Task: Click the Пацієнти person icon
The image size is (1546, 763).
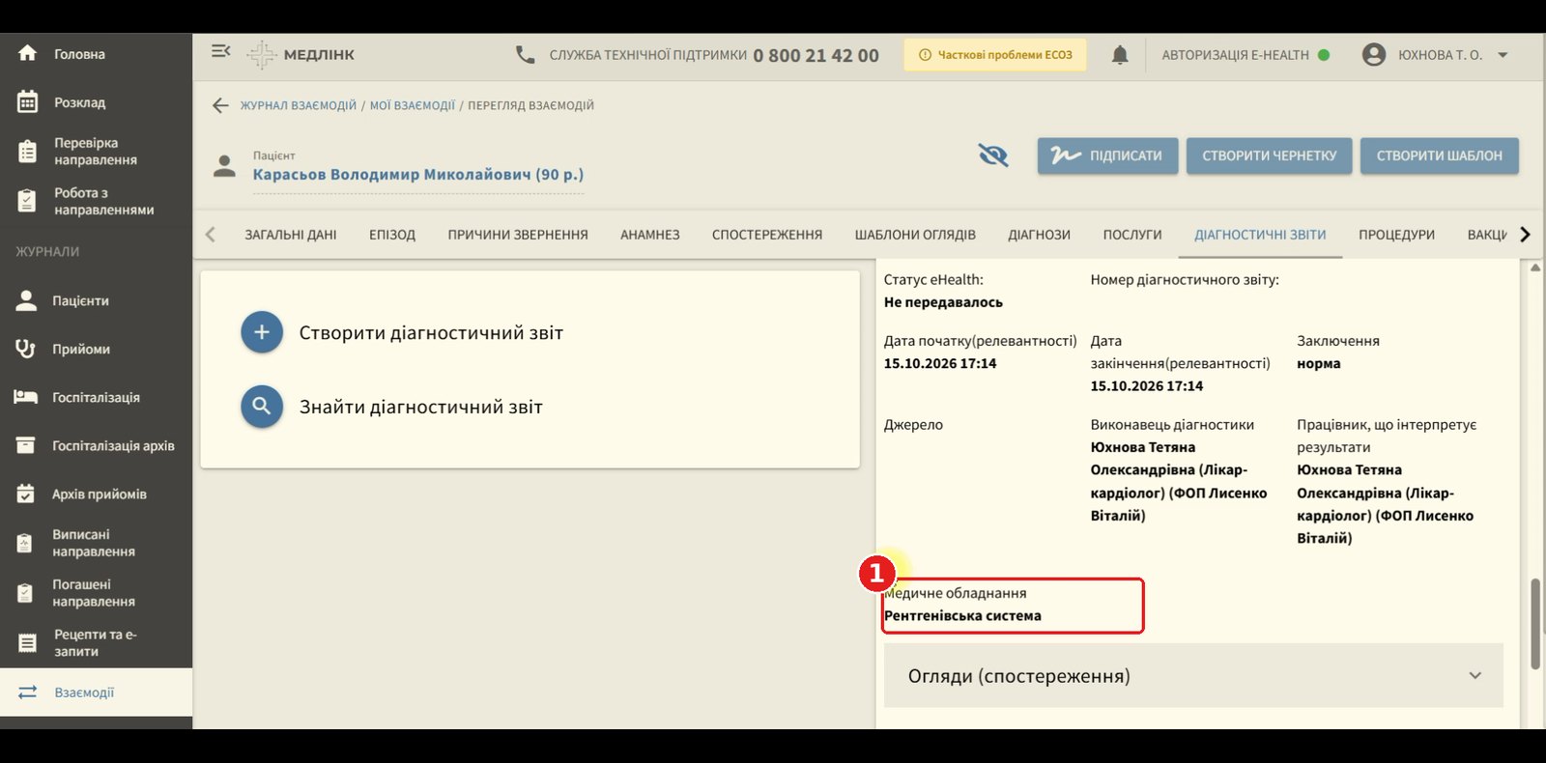Action: (x=26, y=300)
